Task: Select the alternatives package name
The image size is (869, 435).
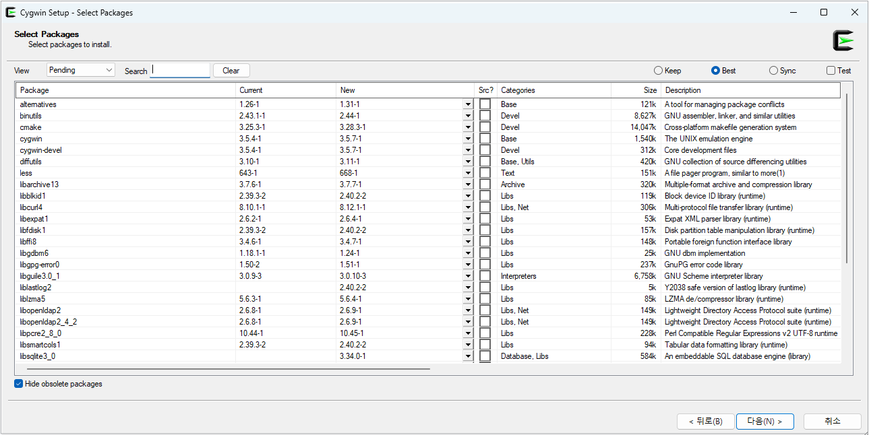Action: pyautogui.click(x=38, y=104)
